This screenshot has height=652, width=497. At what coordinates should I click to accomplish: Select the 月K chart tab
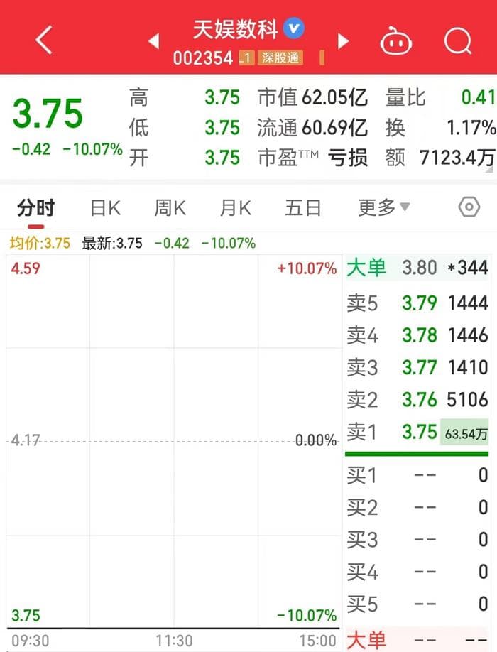[235, 207]
